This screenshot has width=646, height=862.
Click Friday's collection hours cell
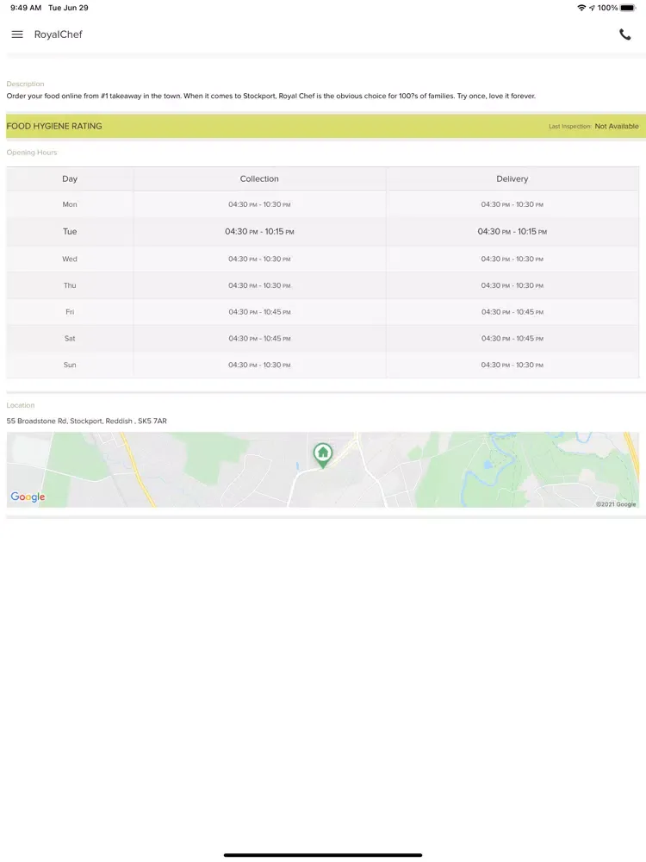point(259,312)
